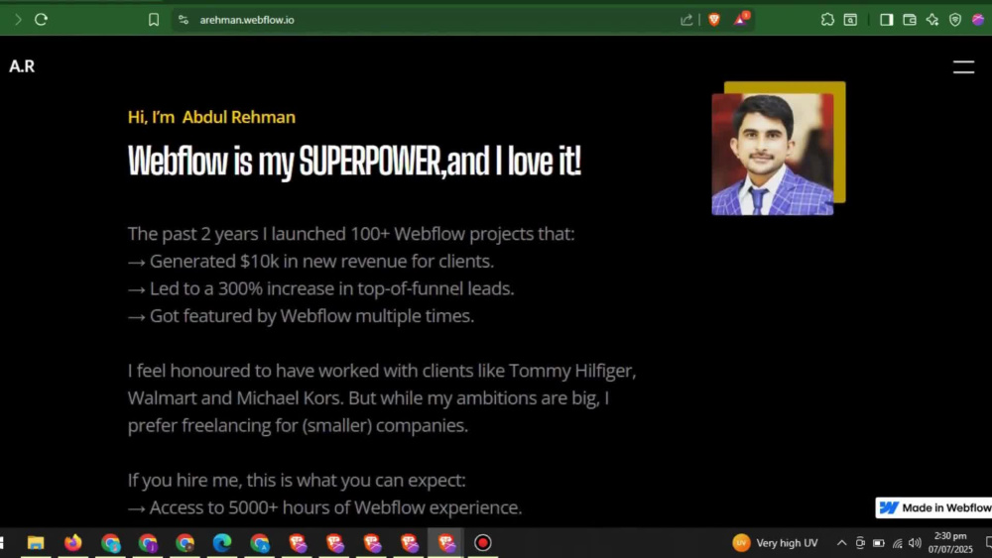Click the "Webflow is my SUPERPOWER" headline
This screenshot has height=558, width=992.
point(354,161)
